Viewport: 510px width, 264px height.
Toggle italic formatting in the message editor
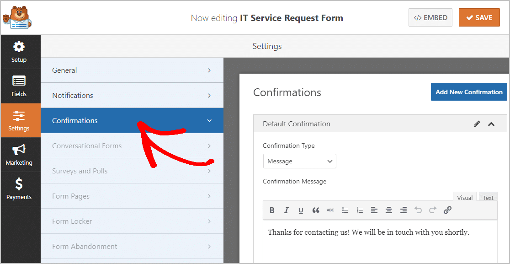[287, 210]
